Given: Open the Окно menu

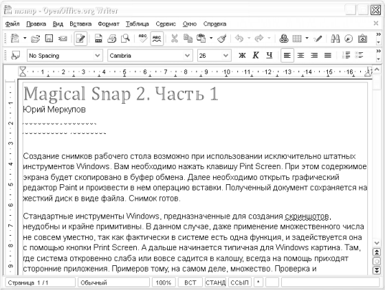Looking at the screenshot, I should coord(190,24).
